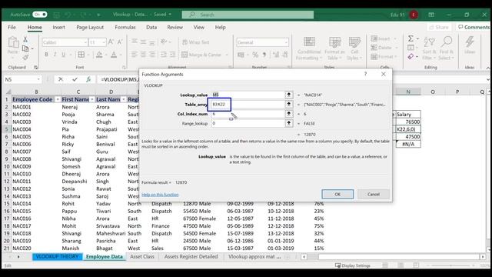The image size is (492, 277).
Task: Collapse dialog for Col_index_num range selector
Action: [289, 114]
